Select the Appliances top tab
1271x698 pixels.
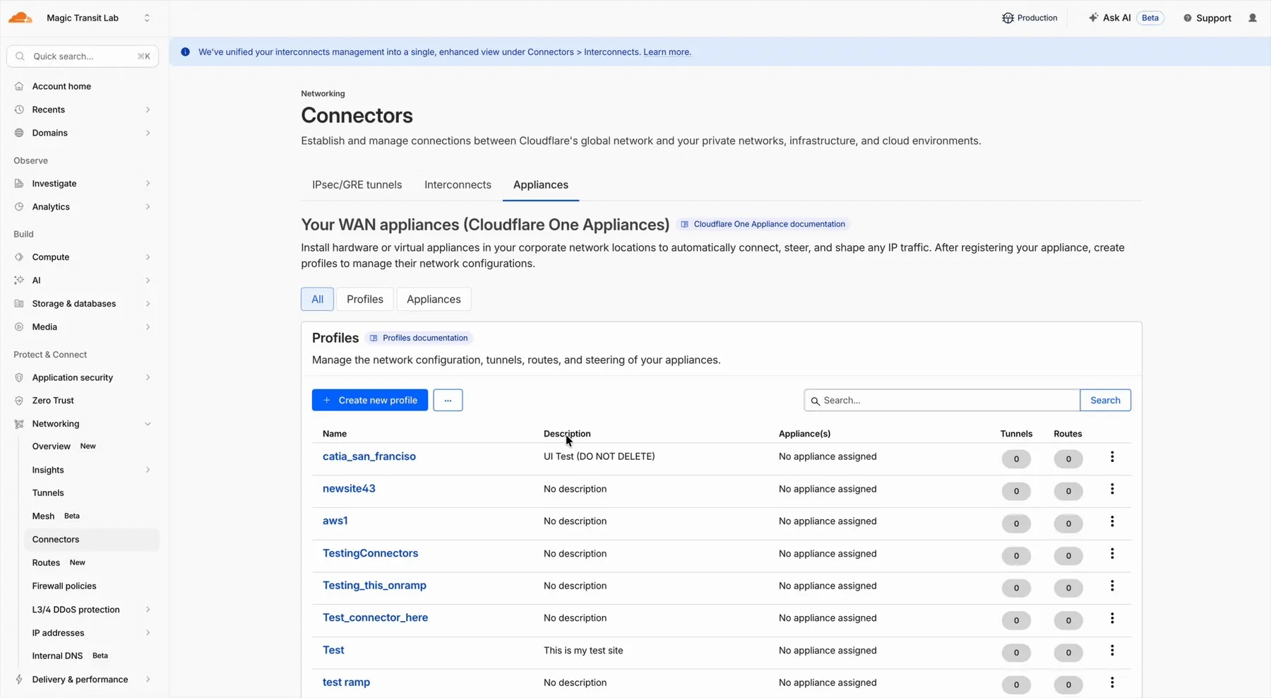(541, 184)
